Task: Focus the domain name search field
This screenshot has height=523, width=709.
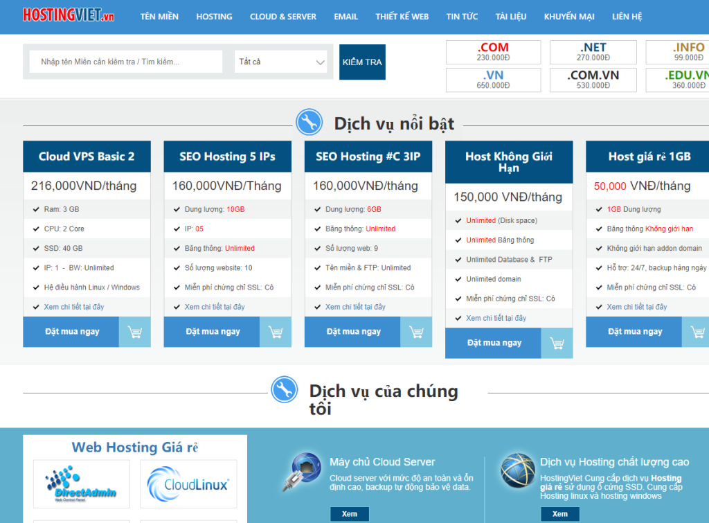Action: [126, 62]
